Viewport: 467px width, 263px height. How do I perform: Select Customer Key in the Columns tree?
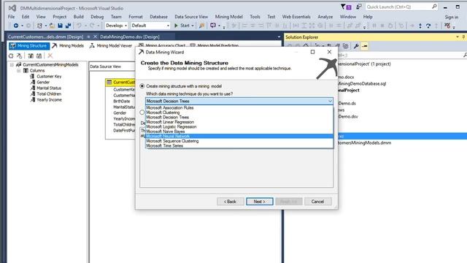[x=49, y=76]
